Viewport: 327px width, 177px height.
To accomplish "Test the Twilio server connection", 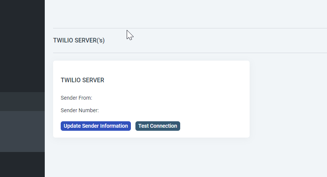I will pyautogui.click(x=158, y=126).
